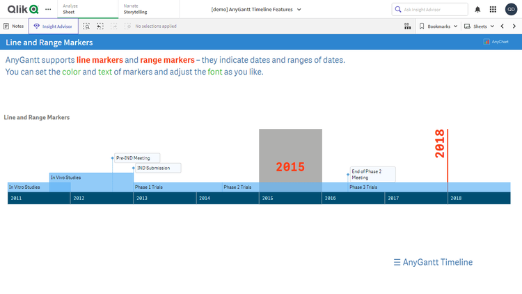522x294 pixels.
Task: Toggle Insight Advisor panel
Action: pos(54,26)
